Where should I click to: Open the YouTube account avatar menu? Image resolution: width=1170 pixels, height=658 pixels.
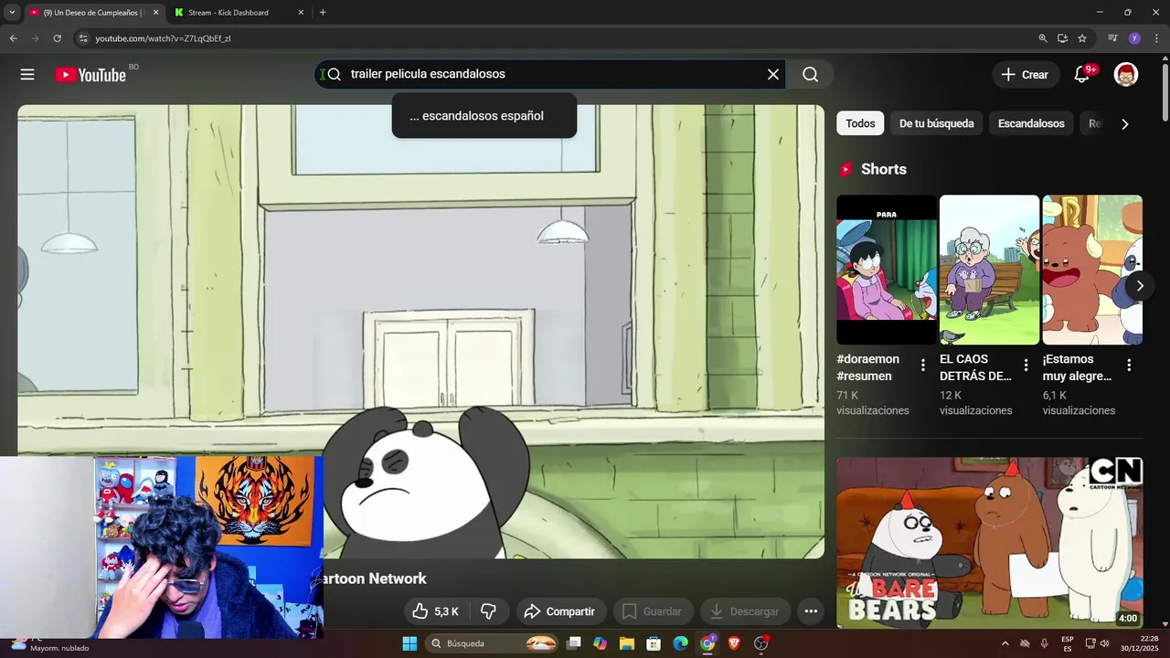pyautogui.click(x=1126, y=75)
